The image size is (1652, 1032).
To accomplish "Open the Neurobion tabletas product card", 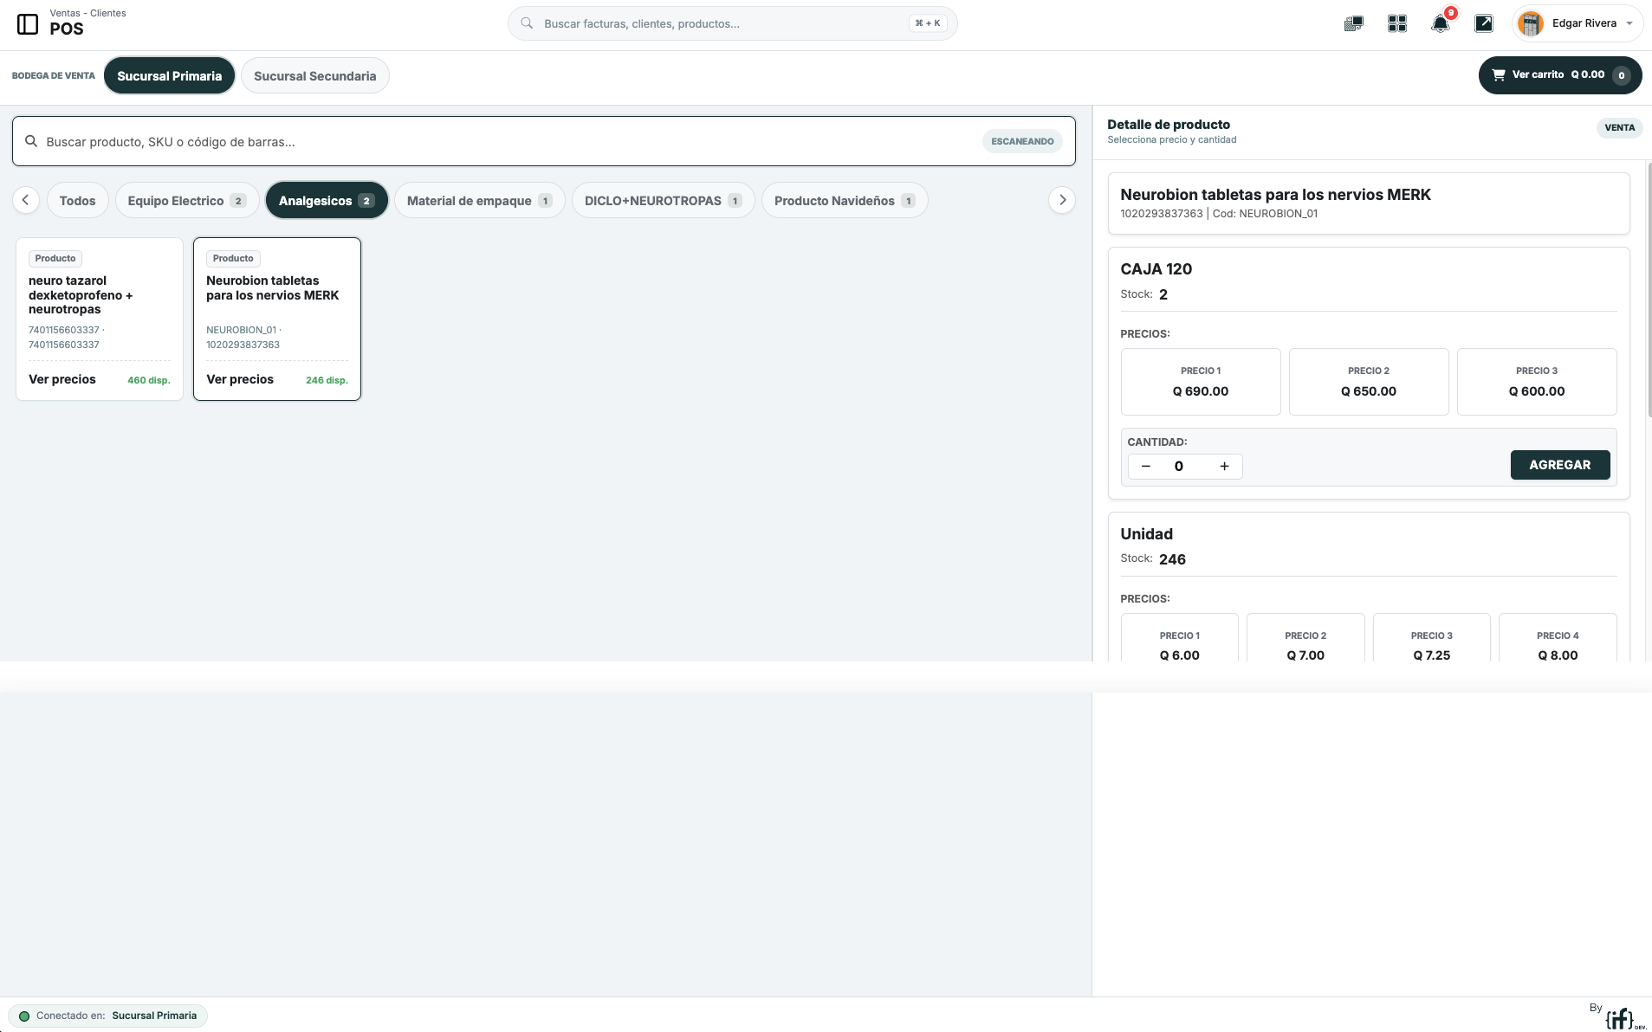I will (x=277, y=319).
